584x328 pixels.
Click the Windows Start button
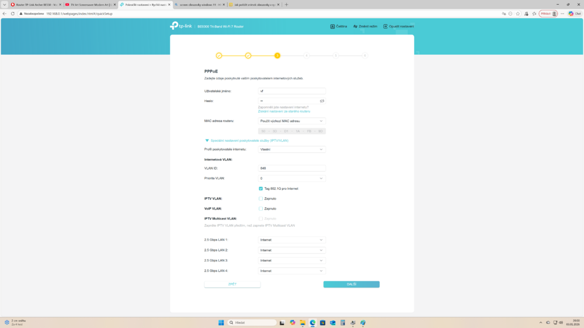point(221,322)
